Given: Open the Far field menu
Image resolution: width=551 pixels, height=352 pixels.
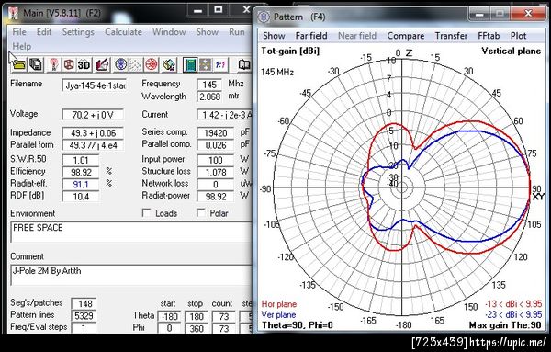Looking at the screenshot, I should [311, 36].
